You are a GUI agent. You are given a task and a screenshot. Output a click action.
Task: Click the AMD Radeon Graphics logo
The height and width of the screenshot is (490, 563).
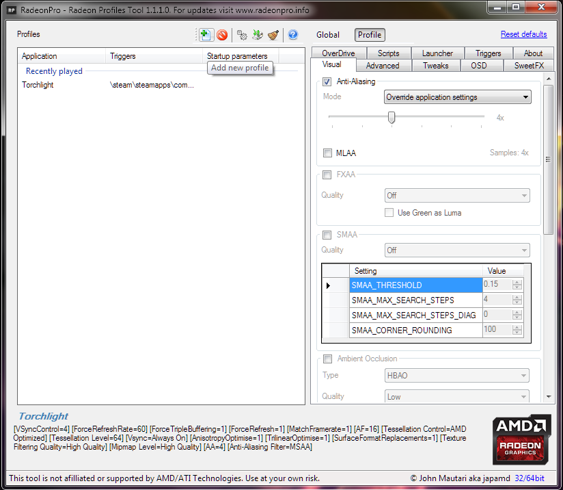(522, 439)
